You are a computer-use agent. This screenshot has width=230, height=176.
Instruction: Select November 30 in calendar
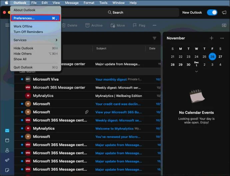coord(188,65)
